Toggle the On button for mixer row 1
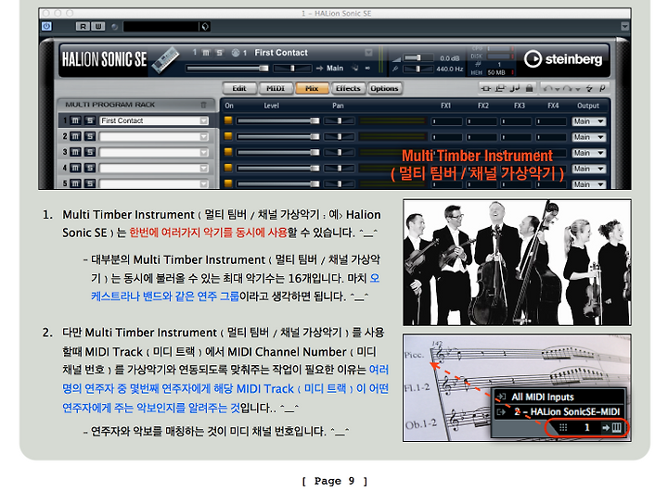This screenshot has width=668, height=504. (228, 120)
